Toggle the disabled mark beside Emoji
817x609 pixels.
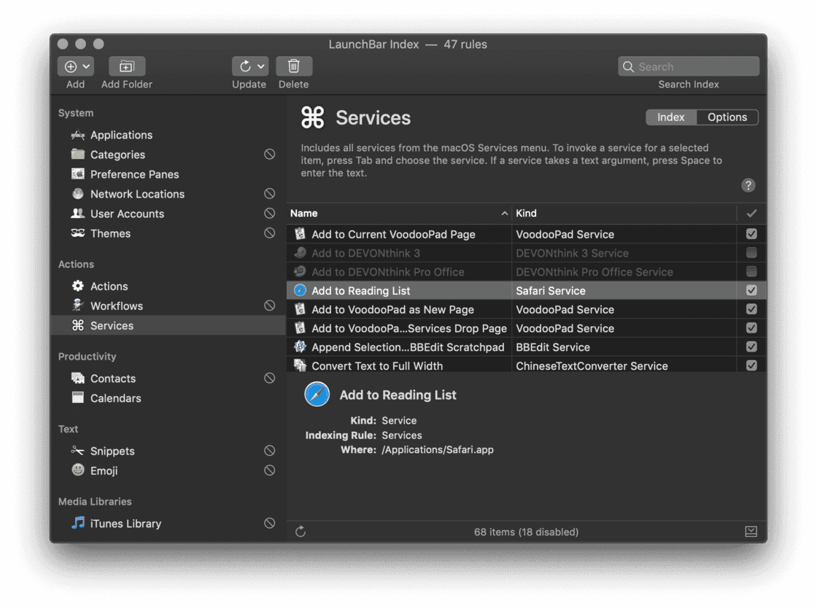click(269, 470)
